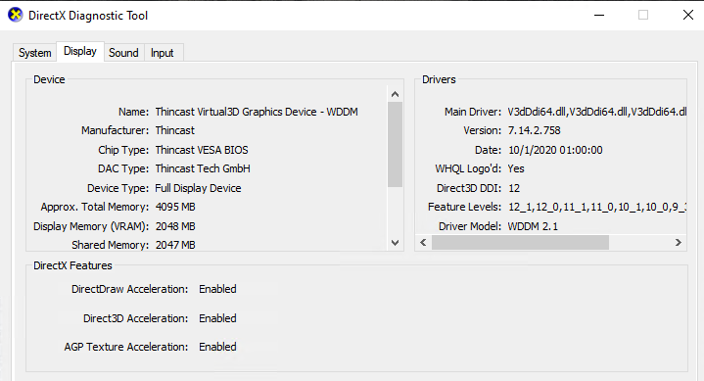
Task: Click the DirectDraw Acceleration Enabled status
Action: point(217,289)
